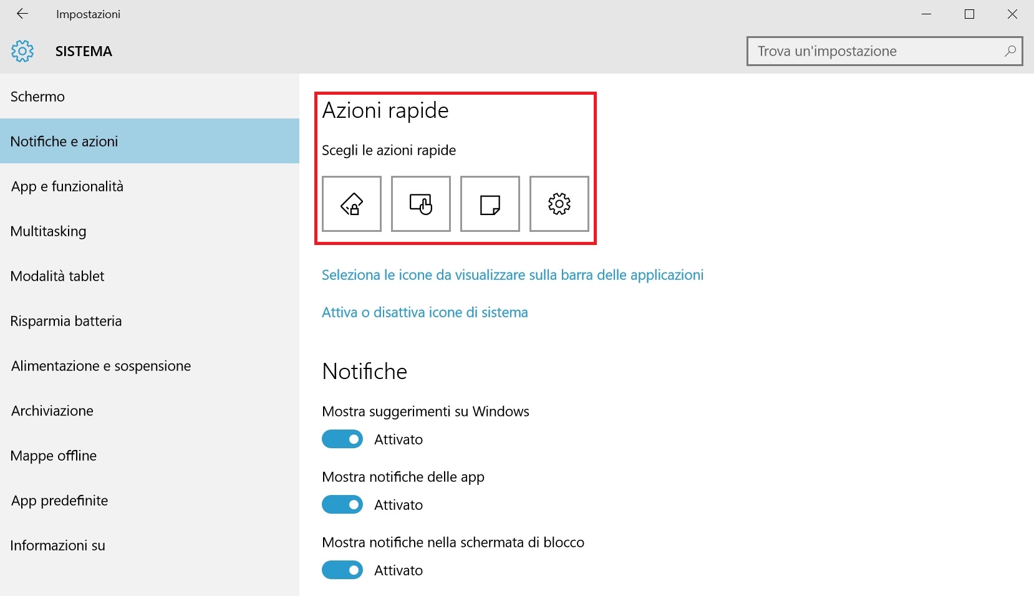The width and height of the screenshot is (1034, 596).
Task: Click the SISTEMA gear icon
Action: click(x=22, y=51)
